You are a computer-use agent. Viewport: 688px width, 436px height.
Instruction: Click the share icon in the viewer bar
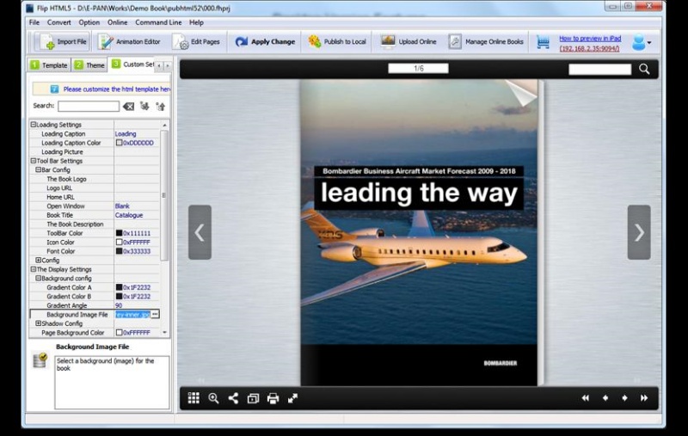point(233,398)
